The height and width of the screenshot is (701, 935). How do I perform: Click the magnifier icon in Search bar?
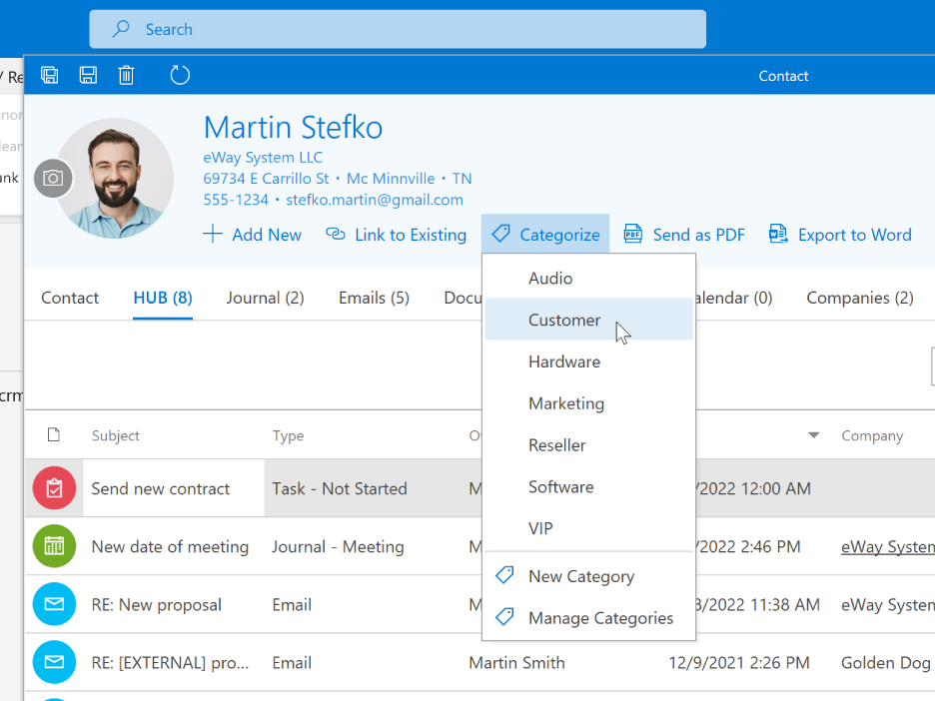pos(121,29)
